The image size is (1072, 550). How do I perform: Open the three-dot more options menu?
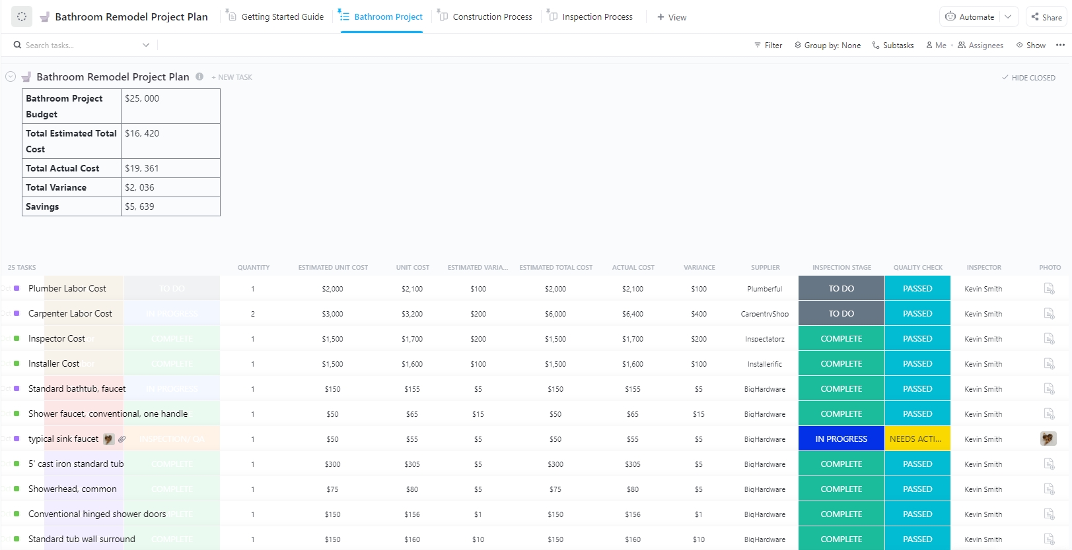[x=1060, y=46]
